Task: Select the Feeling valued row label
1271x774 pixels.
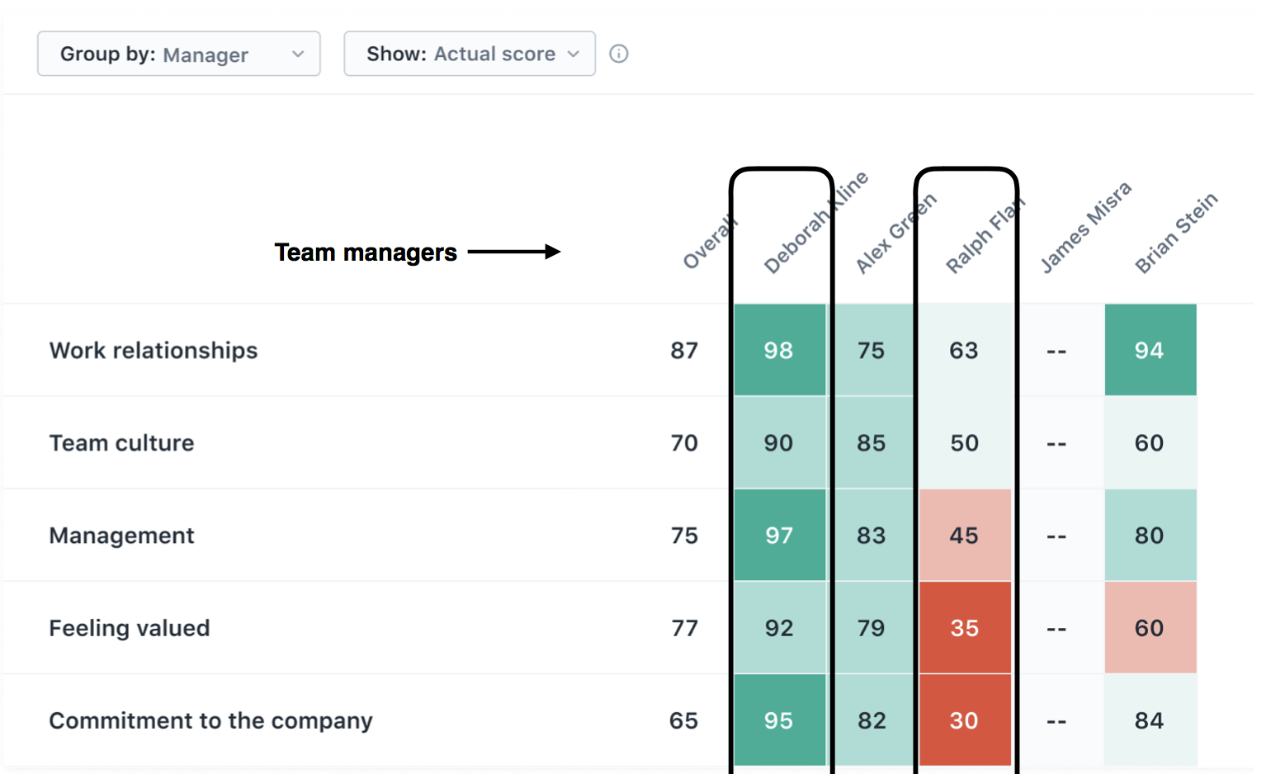Action: coord(130,628)
